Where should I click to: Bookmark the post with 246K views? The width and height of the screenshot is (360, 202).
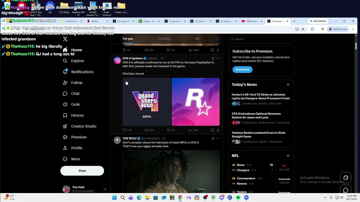tap(212, 50)
